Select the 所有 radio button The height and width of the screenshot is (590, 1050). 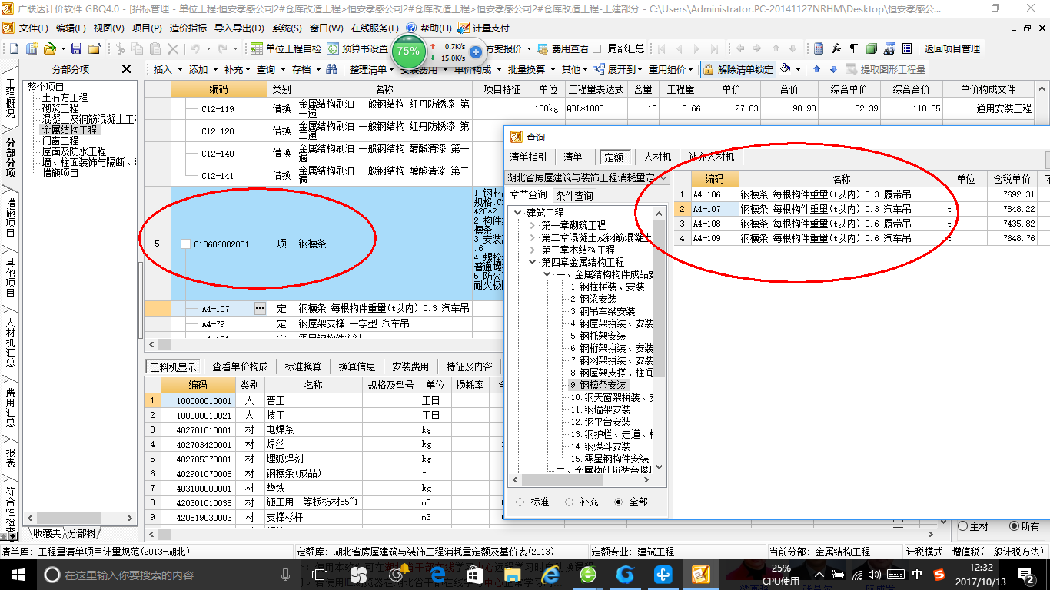[1014, 526]
